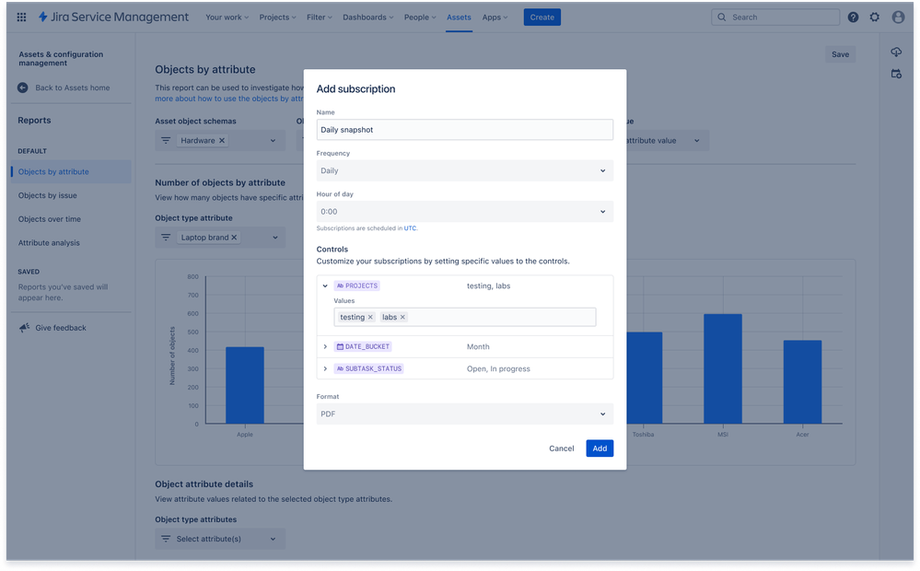This screenshot has width=920, height=571.
Task: Click the subscription Name input field
Action: click(x=465, y=130)
